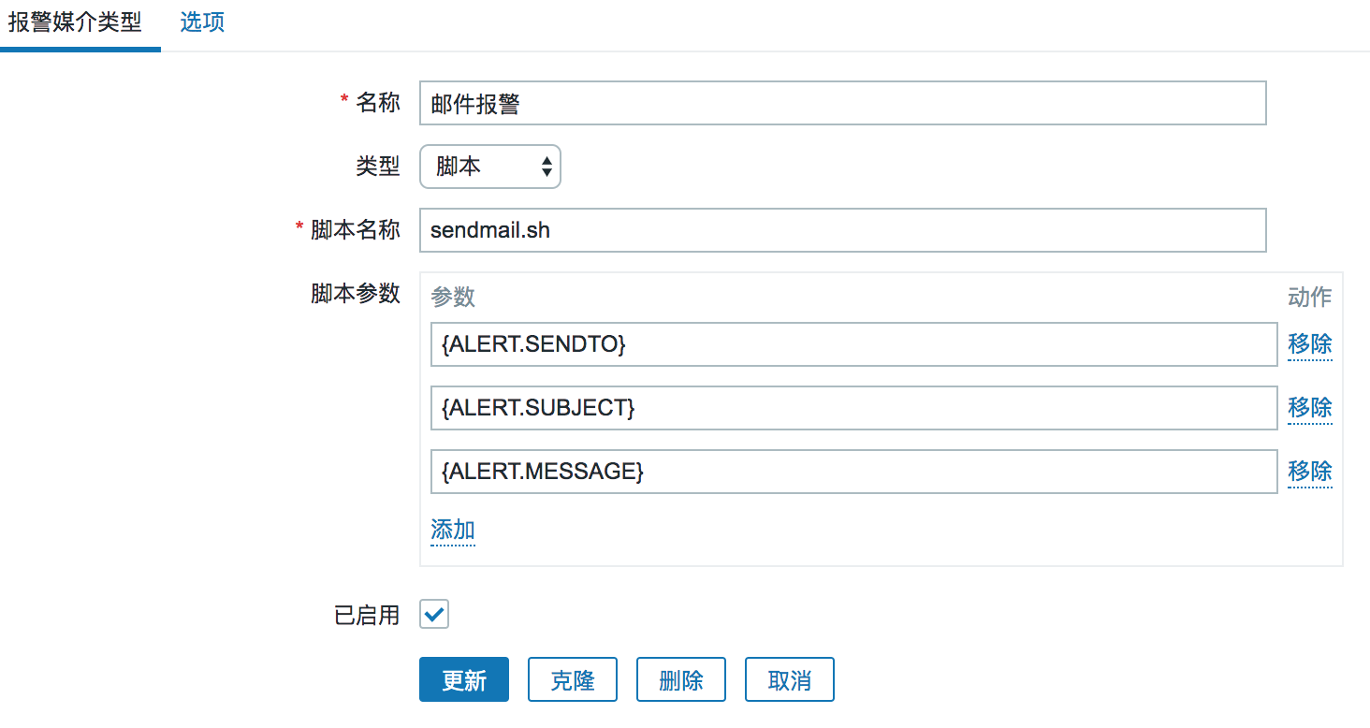Image resolution: width=1370 pixels, height=728 pixels.
Task: Switch to the 报警媒介类型 tab
Action: (x=76, y=22)
